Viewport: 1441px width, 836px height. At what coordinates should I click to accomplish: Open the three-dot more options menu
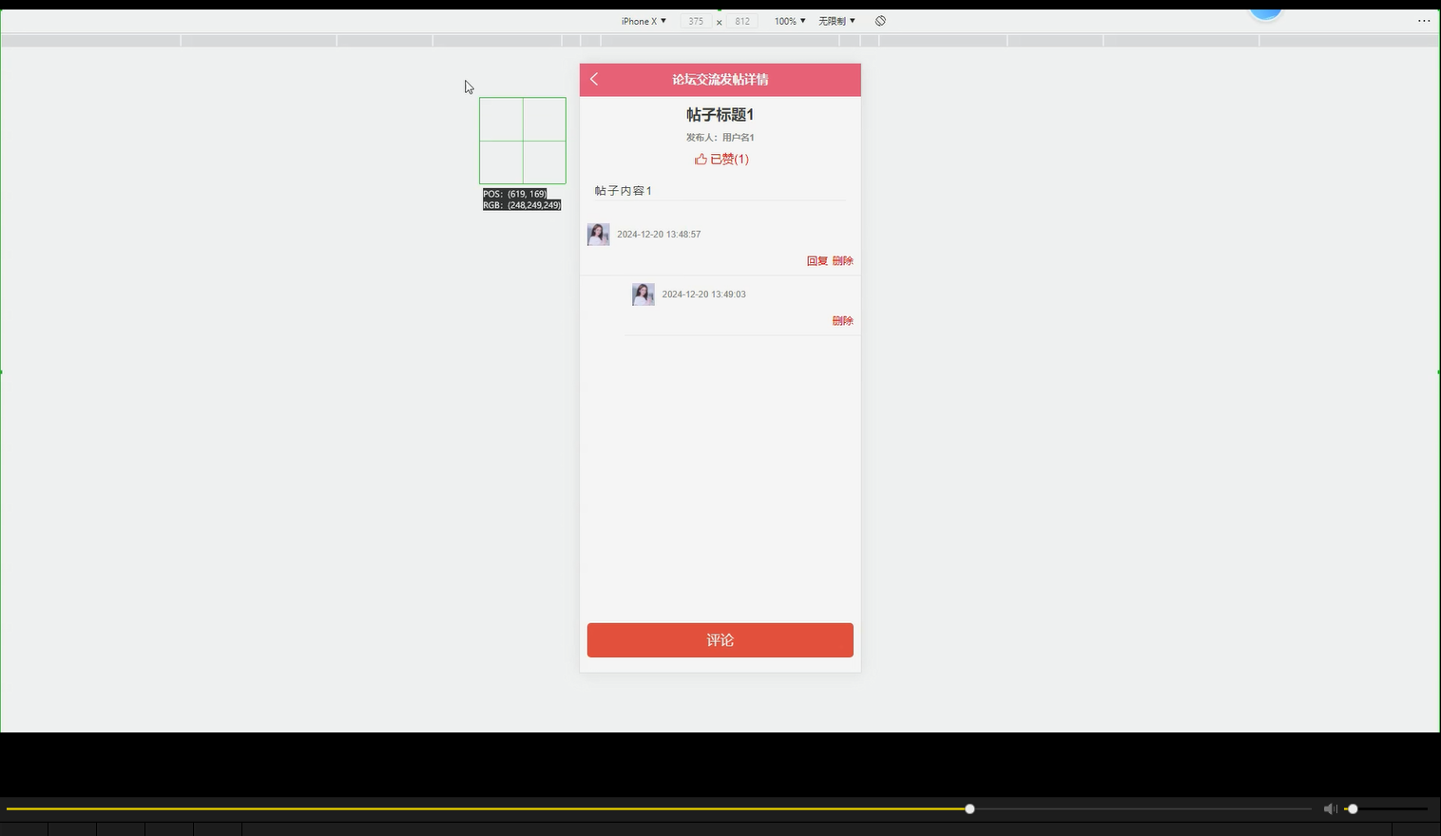coord(1424,21)
